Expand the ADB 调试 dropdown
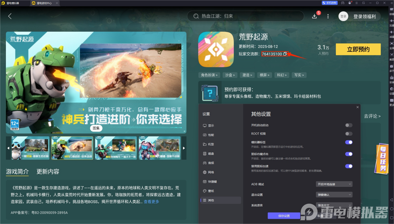394x224 pixels. [x=334, y=184]
